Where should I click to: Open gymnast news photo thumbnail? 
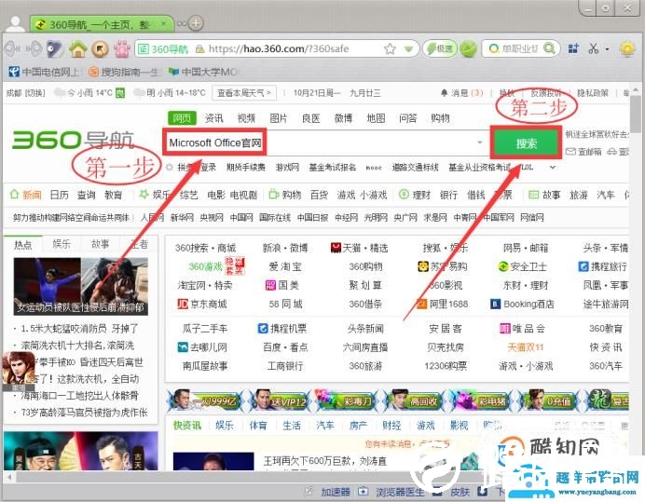tap(47, 286)
